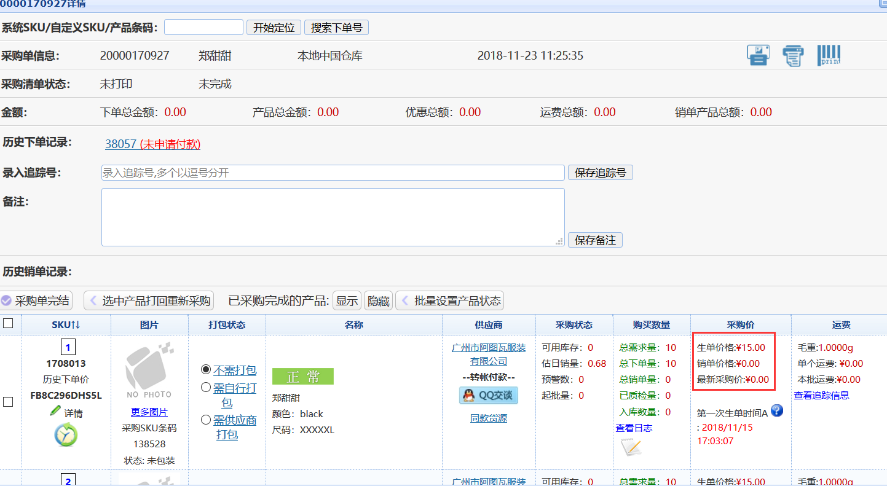The width and height of the screenshot is (887, 486).
Task: Click the 显示 button for completed products
Action: [347, 301]
